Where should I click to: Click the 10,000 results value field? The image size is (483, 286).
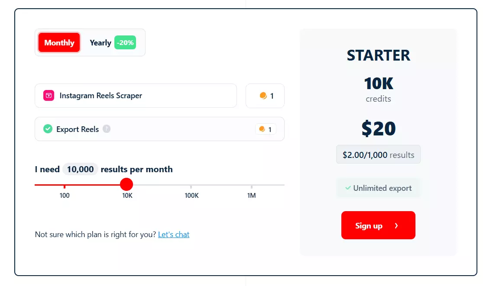tap(80, 169)
